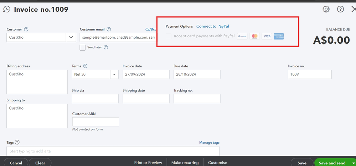Click Make recurring
The height and width of the screenshot is (166, 356).
pyautogui.click(x=185, y=162)
